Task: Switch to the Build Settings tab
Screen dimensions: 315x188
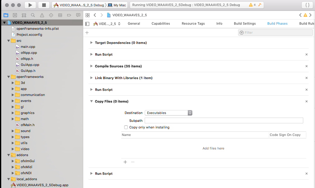Action: click(x=245, y=24)
